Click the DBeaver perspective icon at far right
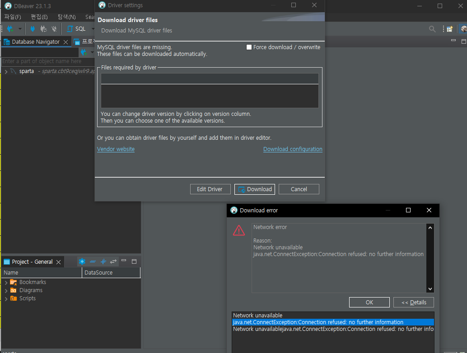 (463, 29)
